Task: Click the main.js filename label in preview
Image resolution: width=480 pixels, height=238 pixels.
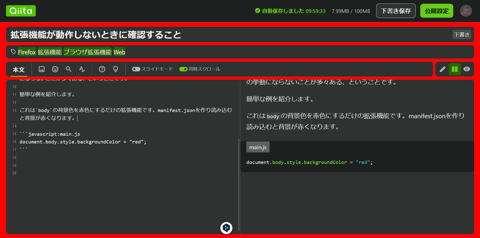Action: [258, 147]
